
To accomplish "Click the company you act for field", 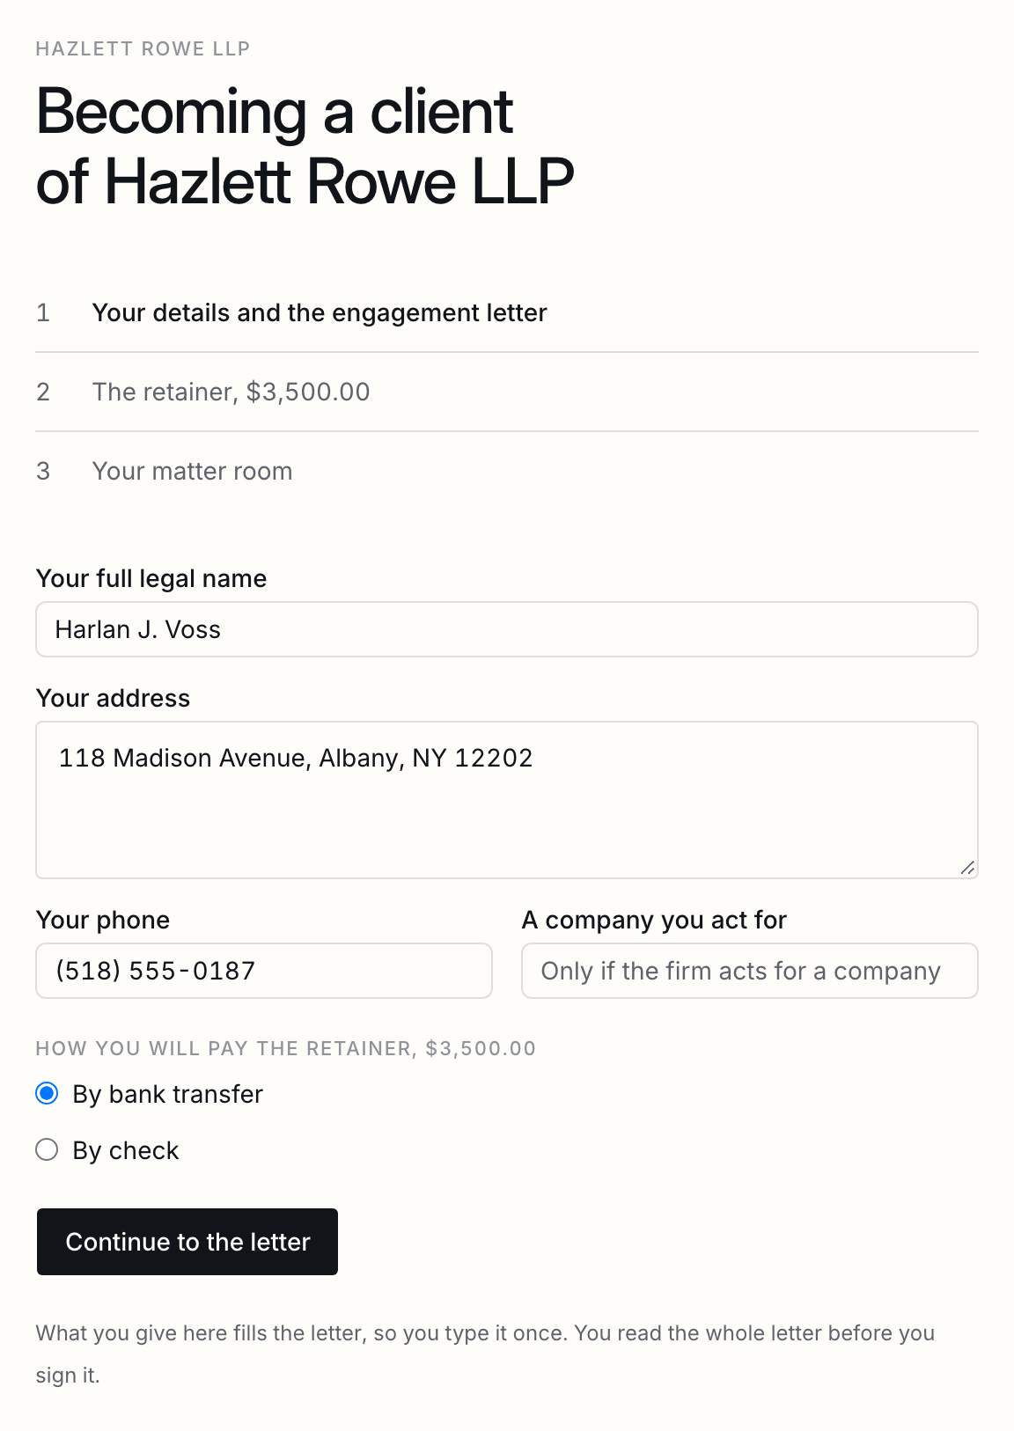I will pyautogui.click(x=750, y=971).
